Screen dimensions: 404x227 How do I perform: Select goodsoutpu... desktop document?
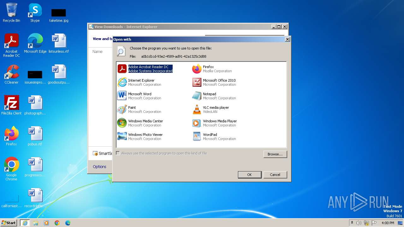59,74
